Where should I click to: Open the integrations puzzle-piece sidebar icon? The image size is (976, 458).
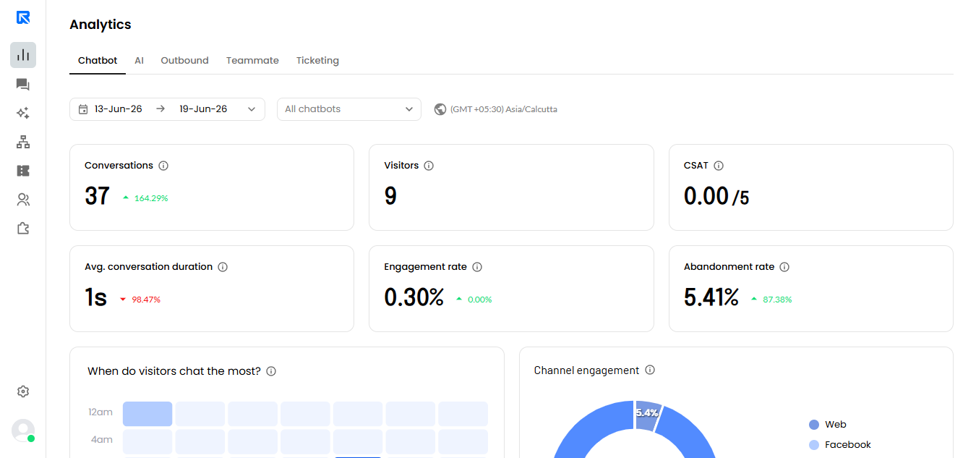(x=23, y=229)
